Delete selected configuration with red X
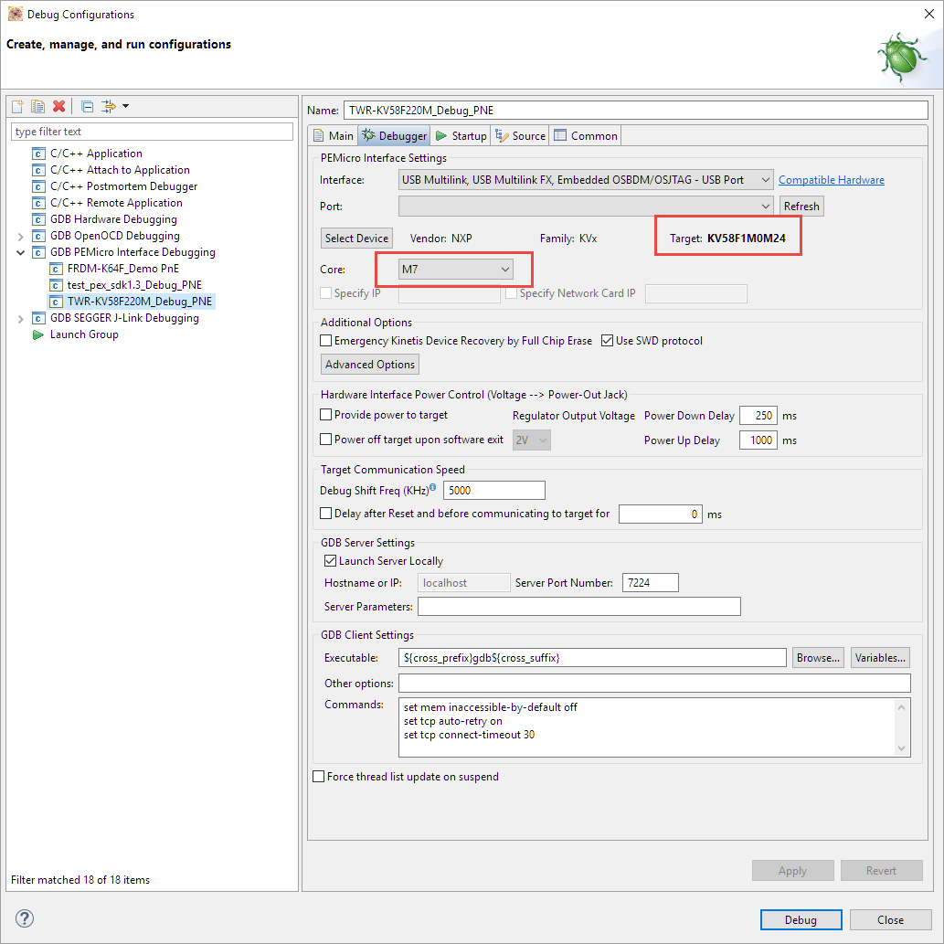The width and height of the screenshot is (944, 944). tap(58, 106)
